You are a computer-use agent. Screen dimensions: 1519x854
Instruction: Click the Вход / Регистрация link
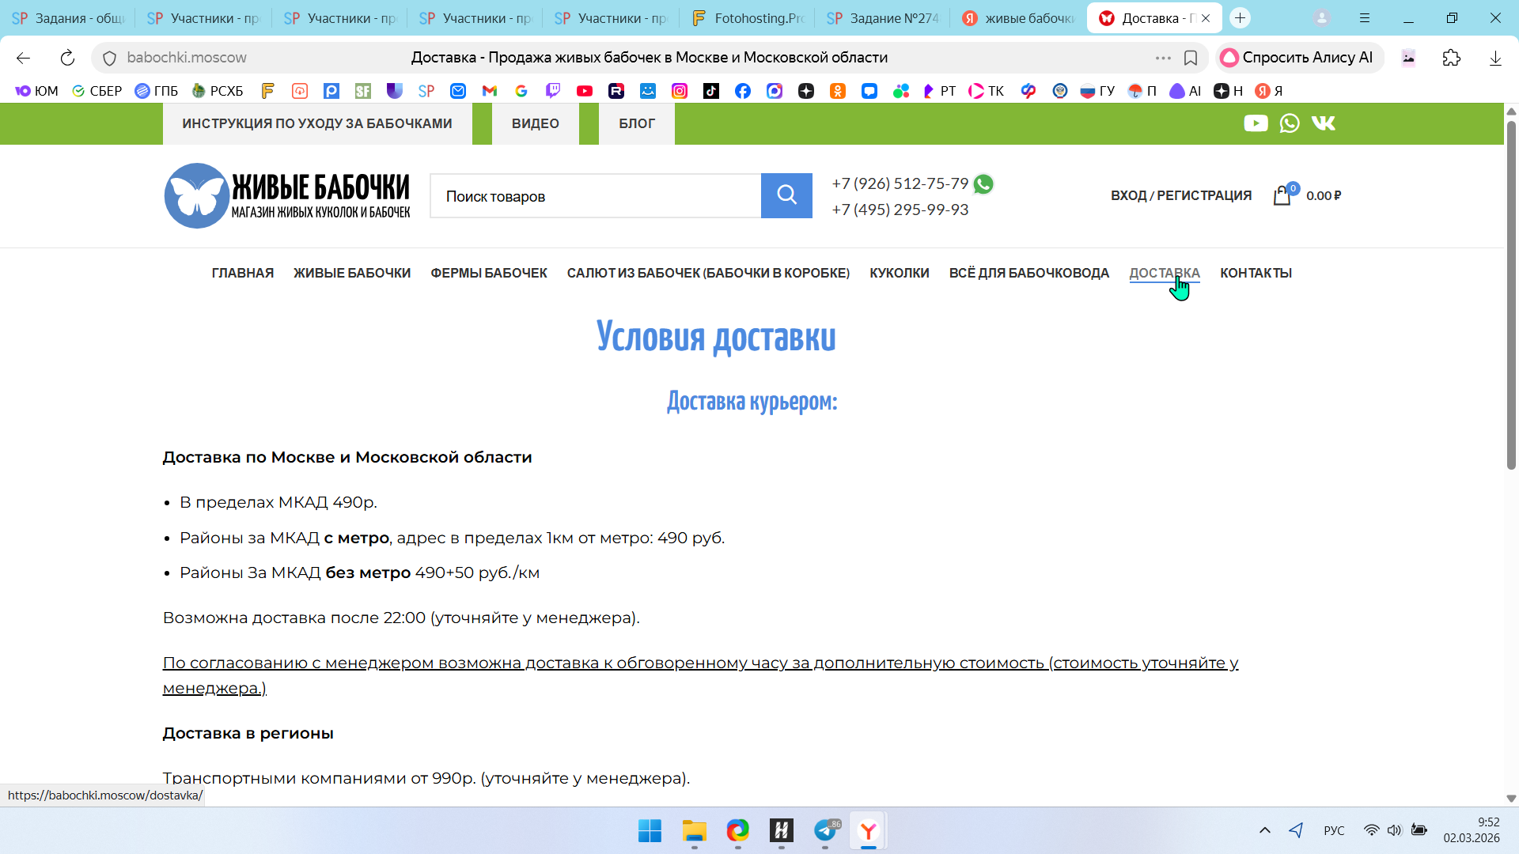click(1180, 195)
